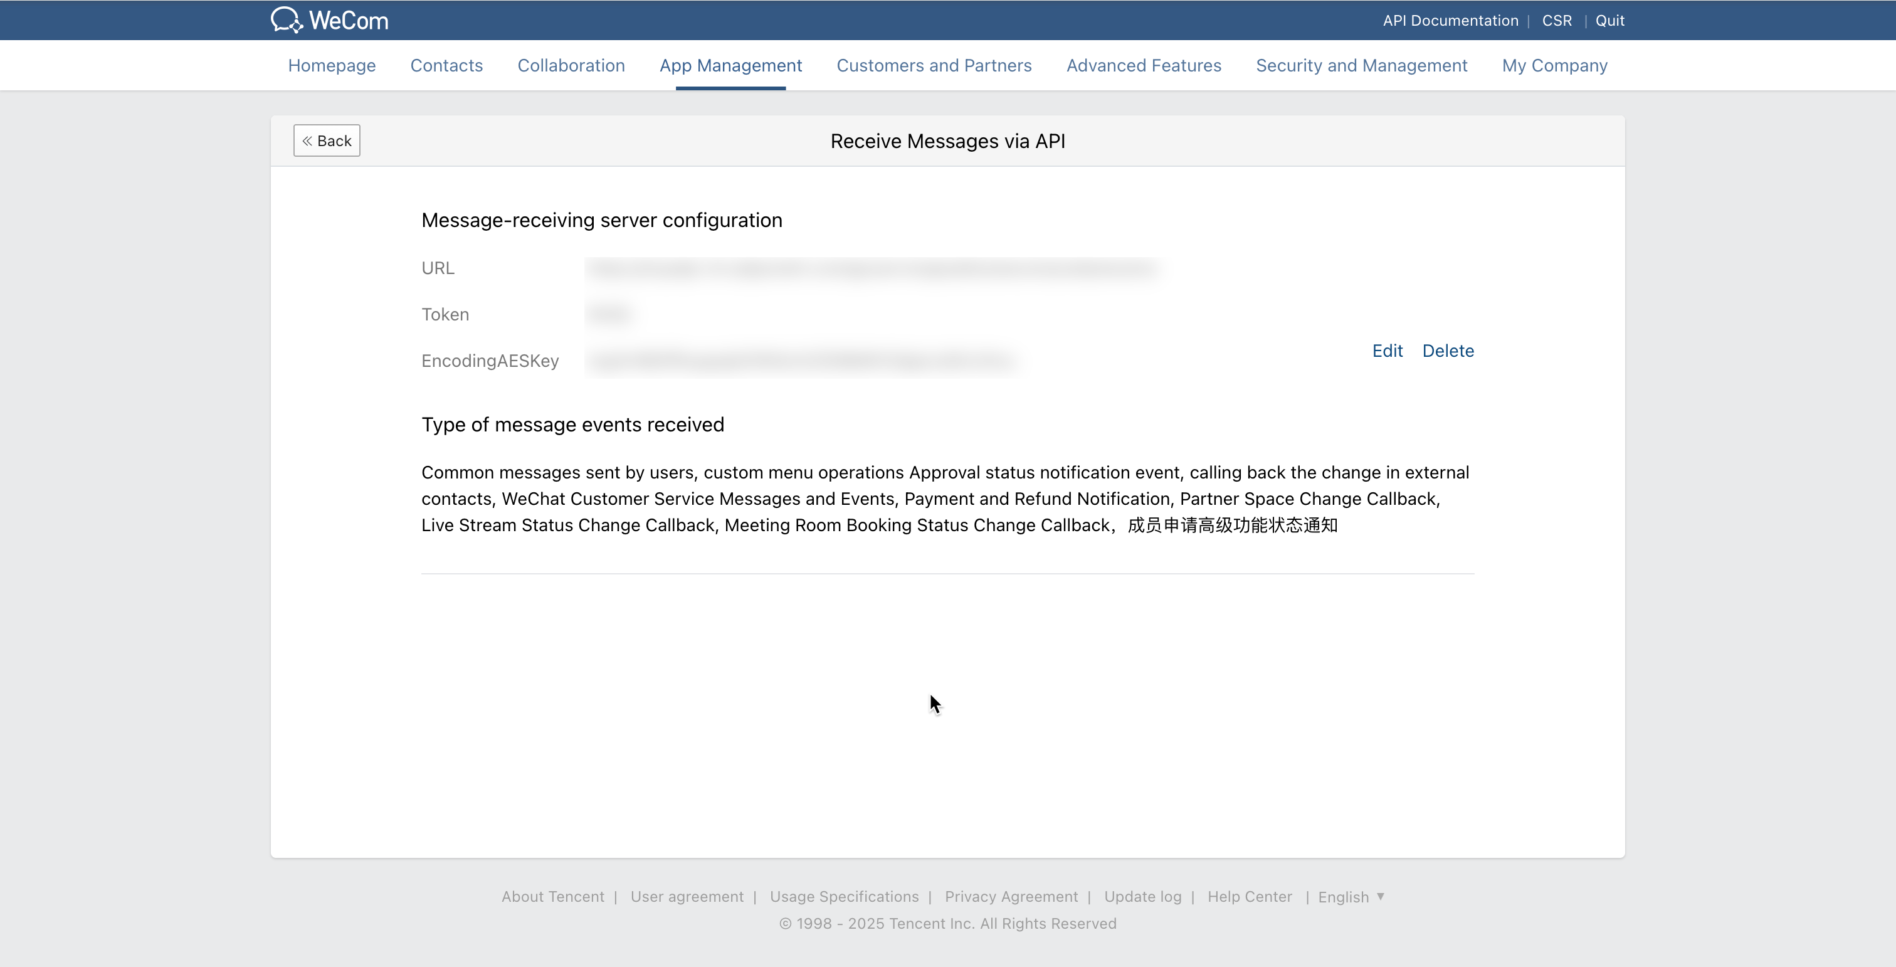Select the App Management tab
Viewport: 1896px width, 967px height.
click(x=730, y=65)
